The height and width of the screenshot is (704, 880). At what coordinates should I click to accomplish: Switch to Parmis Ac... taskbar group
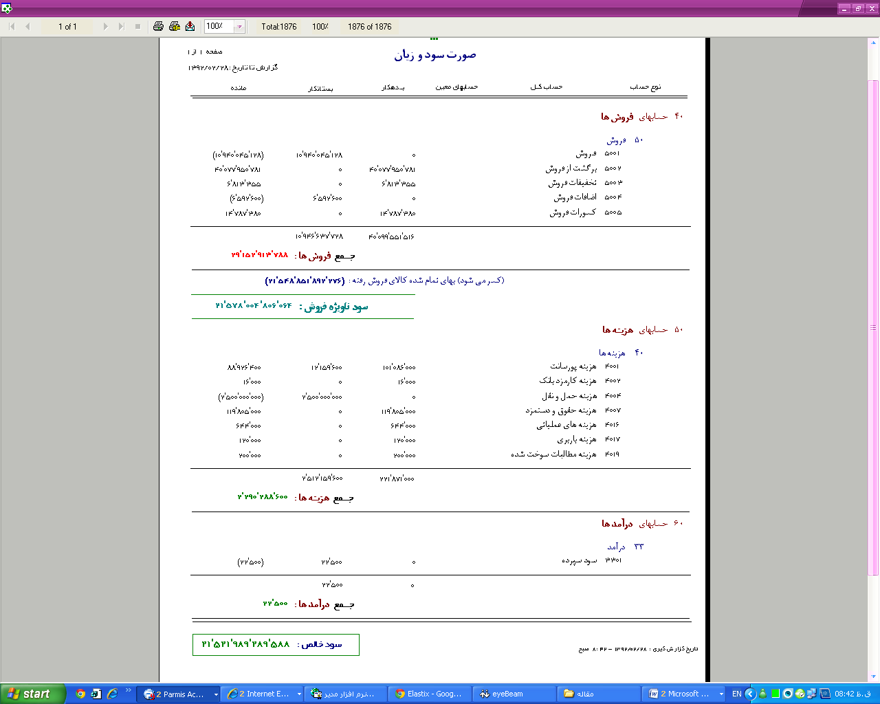(178, 694)
